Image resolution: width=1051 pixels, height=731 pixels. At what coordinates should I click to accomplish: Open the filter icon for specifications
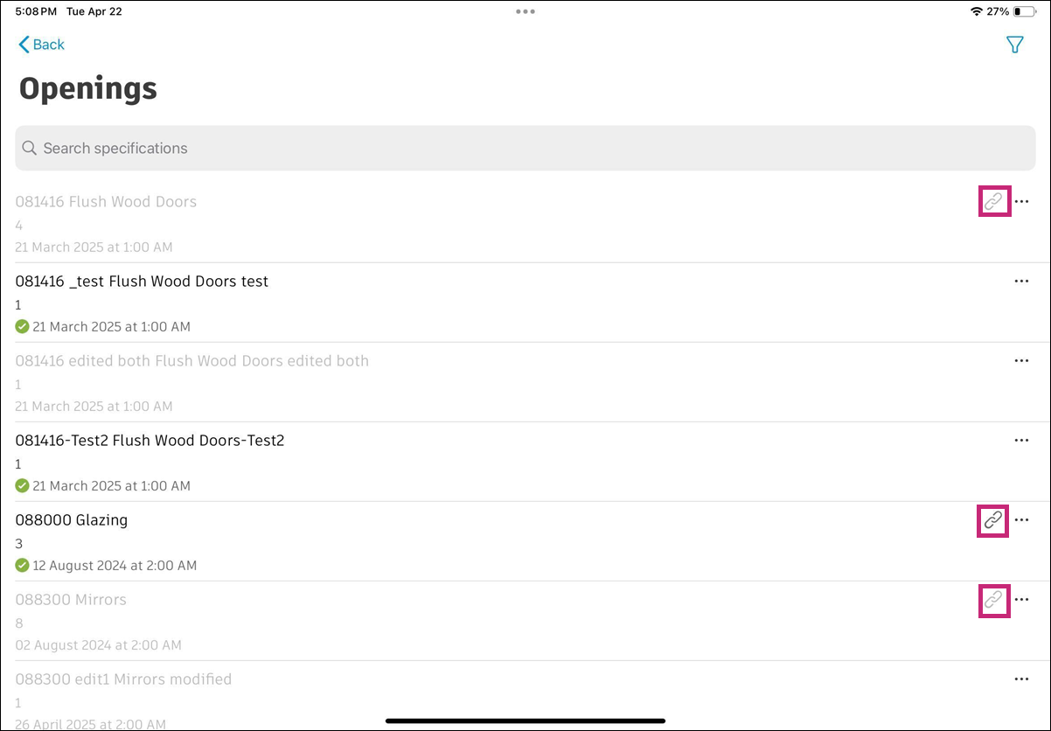1014,45
